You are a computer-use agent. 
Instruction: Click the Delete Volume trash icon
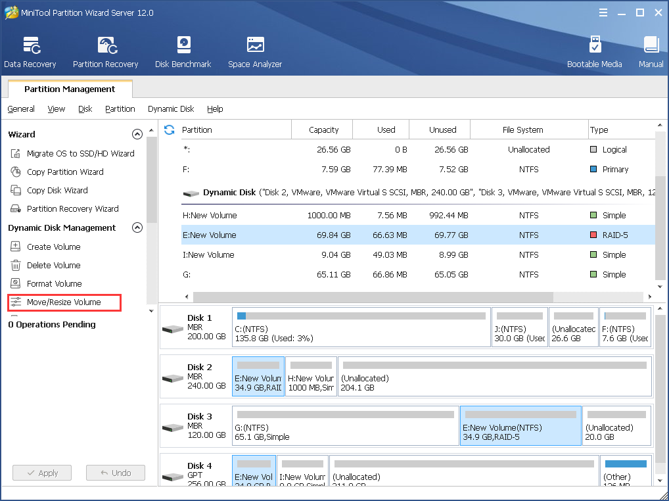[x=15, y=265]
